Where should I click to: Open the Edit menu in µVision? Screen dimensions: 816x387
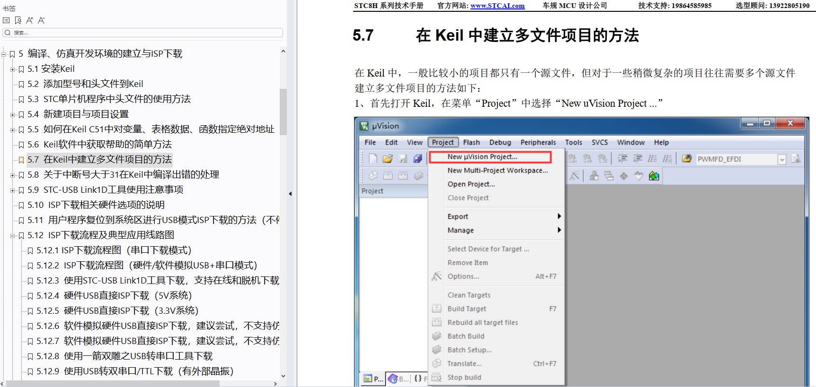tap(391, 142)
